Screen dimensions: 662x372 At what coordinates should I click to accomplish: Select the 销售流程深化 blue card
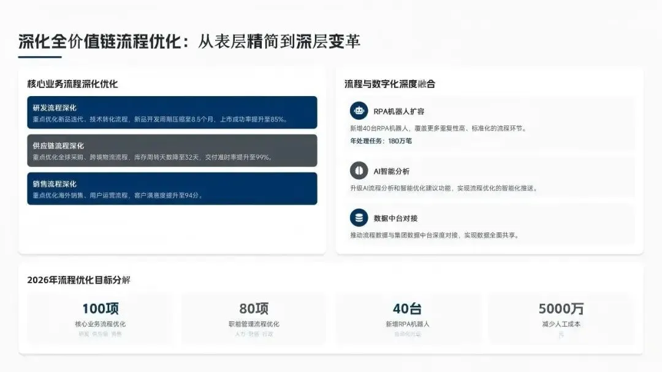pyautogui.click(x=172, y=188)
